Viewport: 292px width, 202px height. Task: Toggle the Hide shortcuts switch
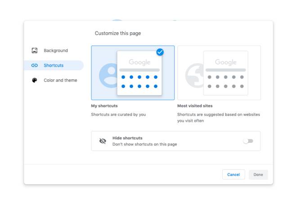pyautogui.click(x=248, y=141)
